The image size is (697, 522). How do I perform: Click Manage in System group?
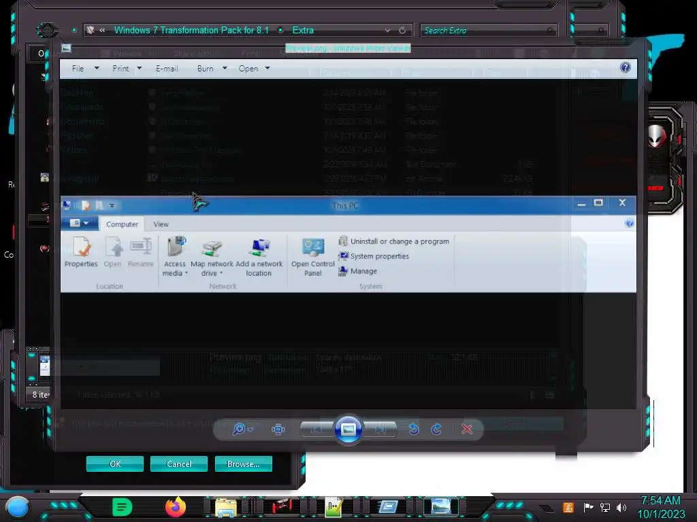[358, 271]
